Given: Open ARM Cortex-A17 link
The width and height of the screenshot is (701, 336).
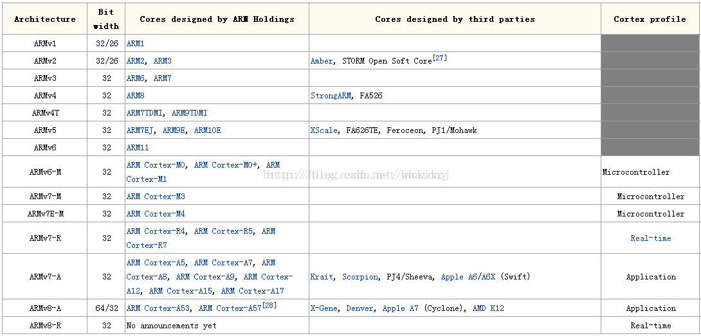Looking at the screenshot, I should tap(253, 291).
